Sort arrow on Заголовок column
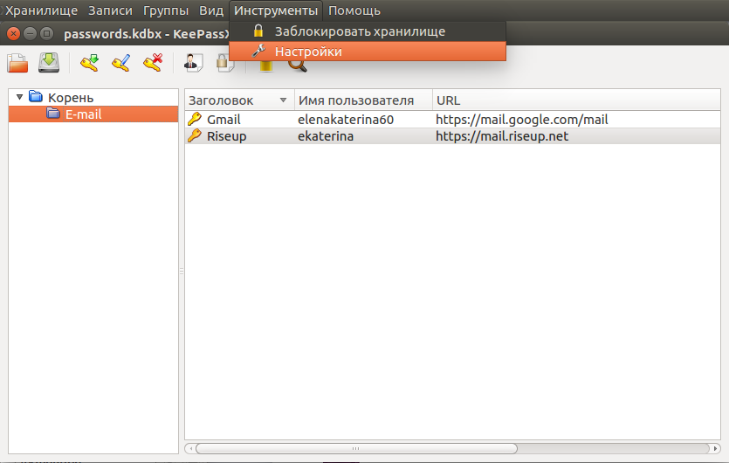This screenshot has width=729, height=463. (283, 100)
